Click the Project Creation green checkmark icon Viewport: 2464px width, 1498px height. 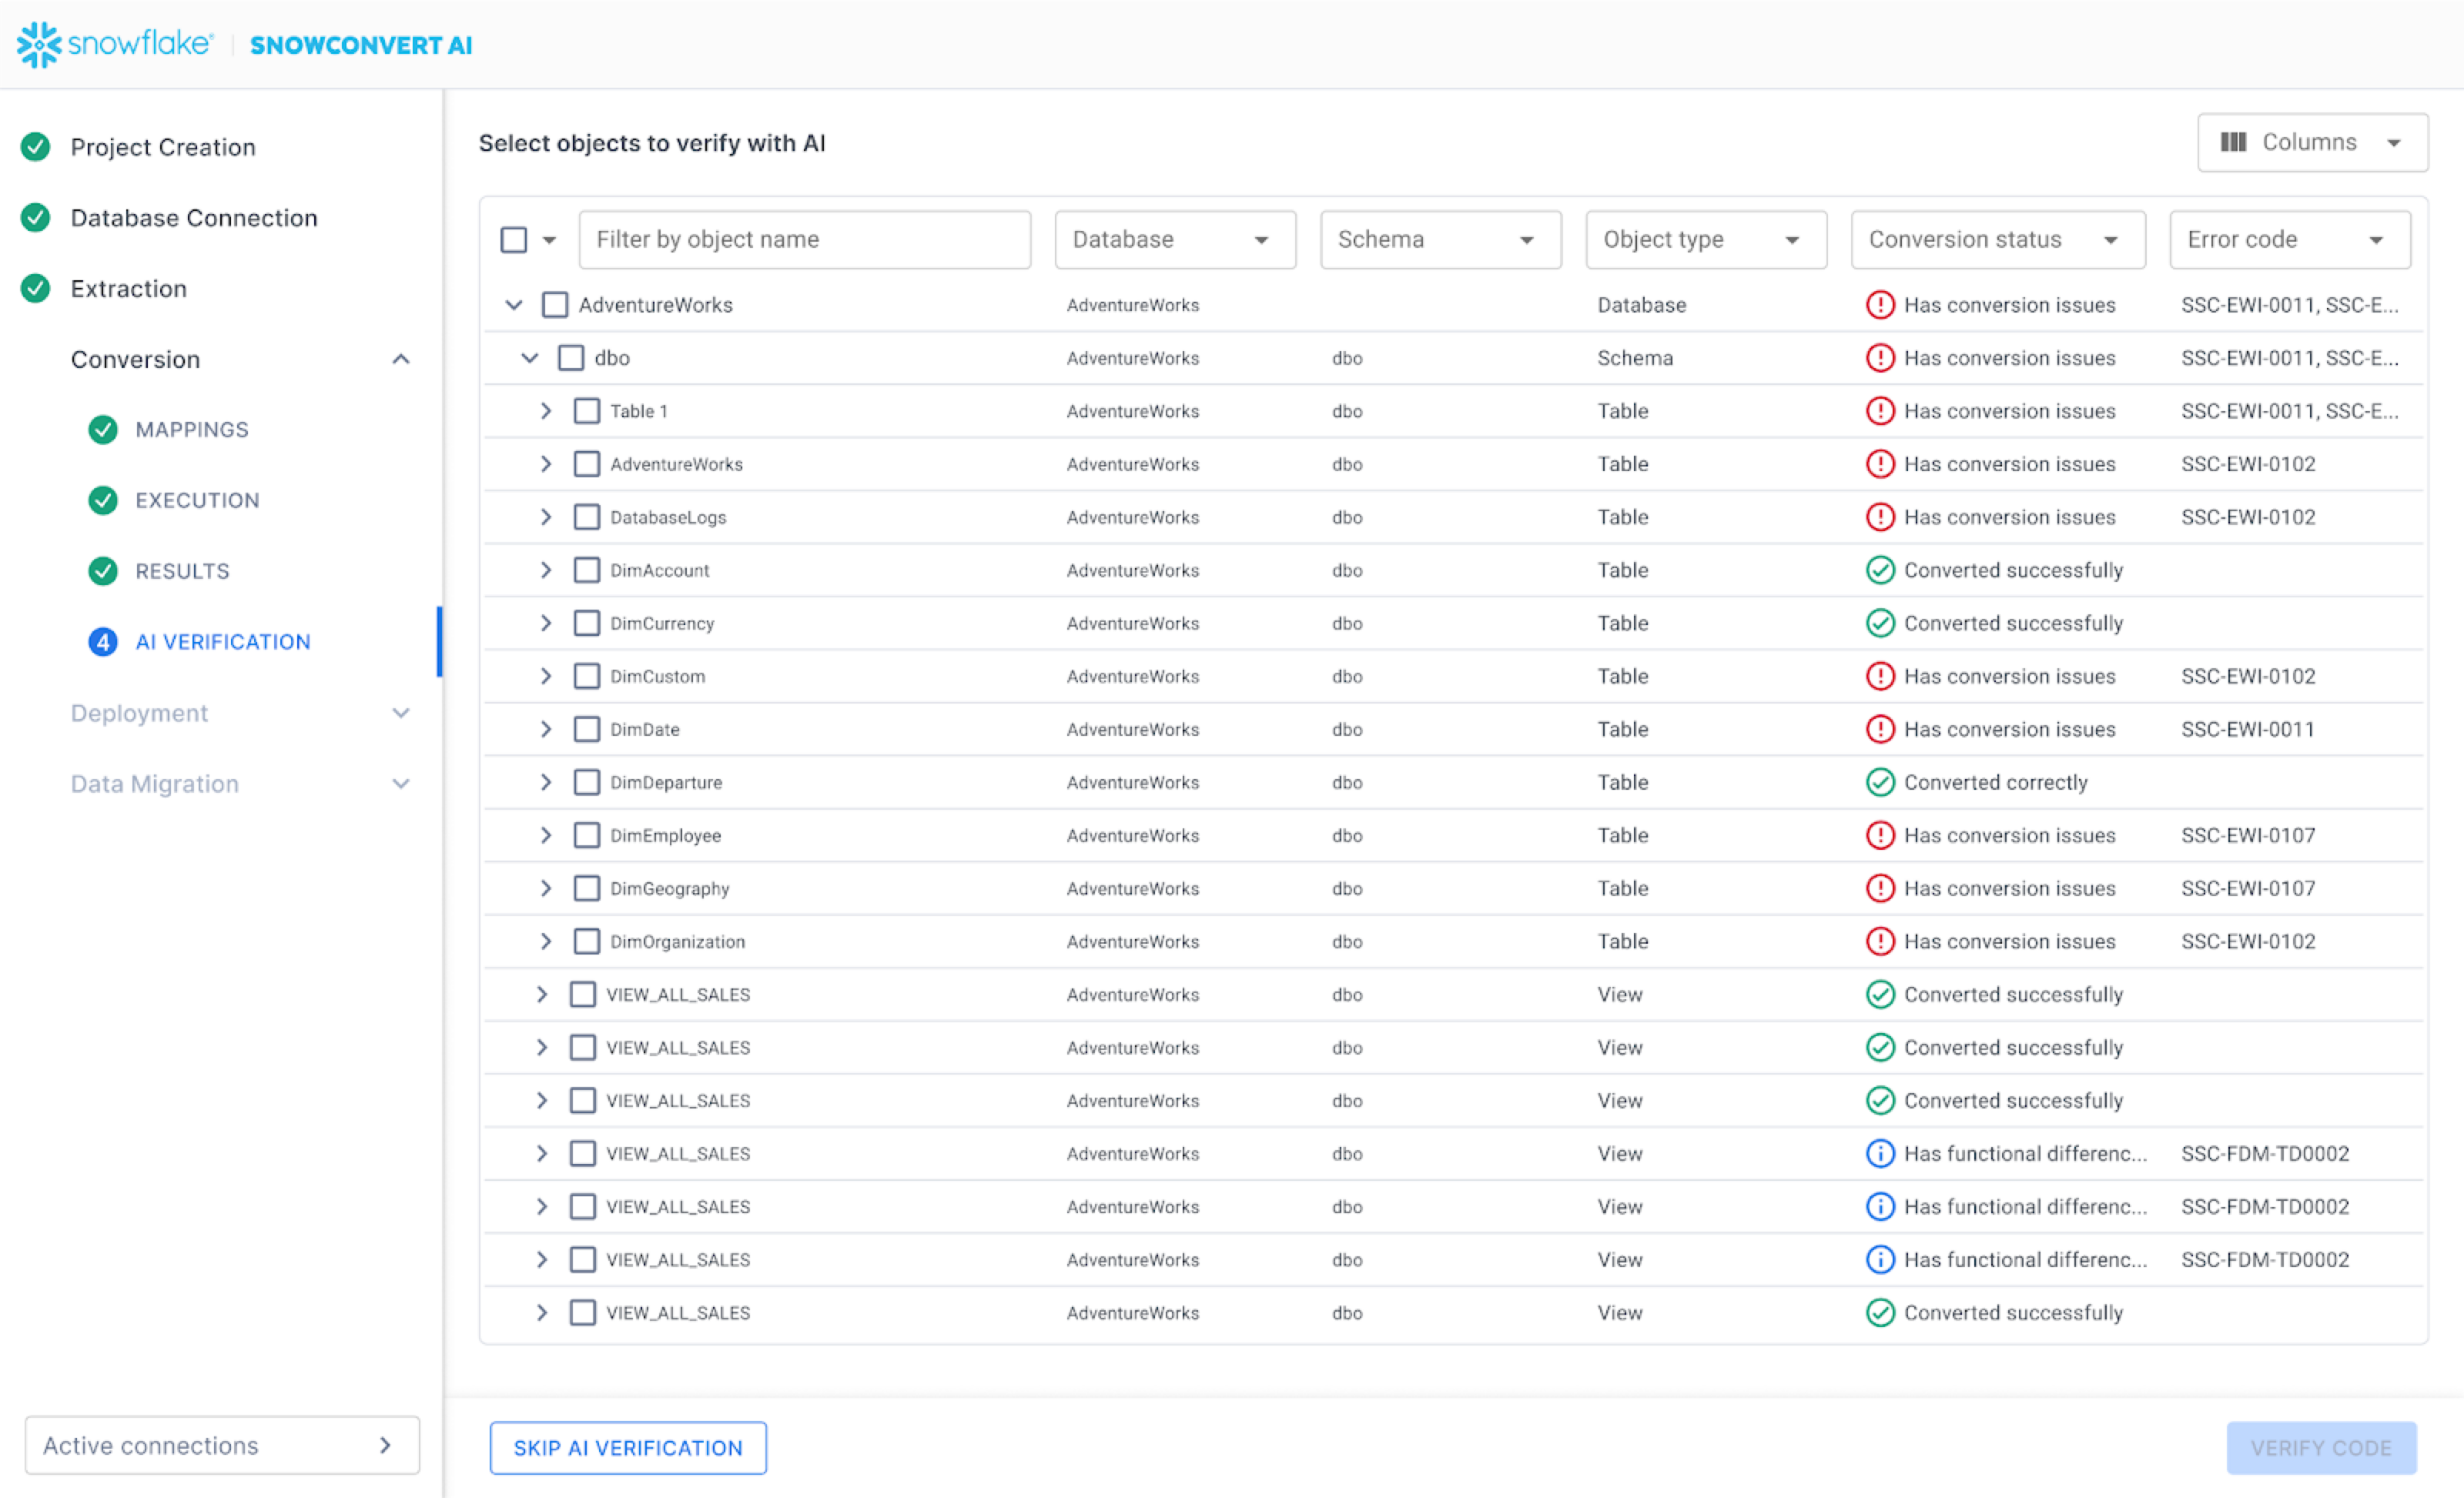pos(36,147)
